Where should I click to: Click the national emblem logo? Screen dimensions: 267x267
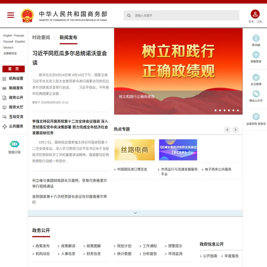(x=27, y=15)
